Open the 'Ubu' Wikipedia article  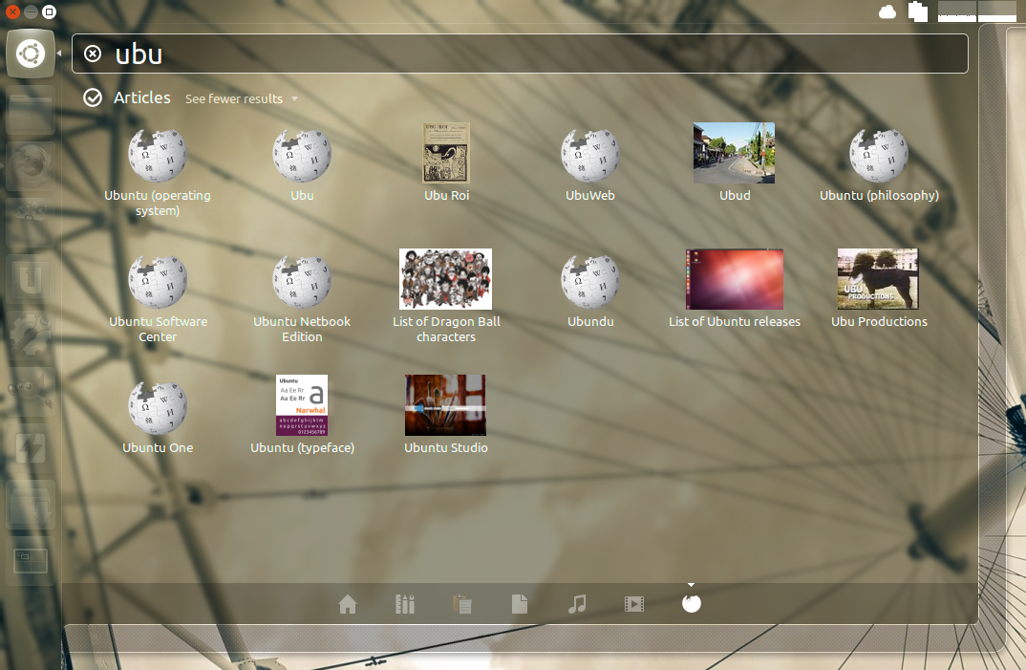tap(302, 165)
